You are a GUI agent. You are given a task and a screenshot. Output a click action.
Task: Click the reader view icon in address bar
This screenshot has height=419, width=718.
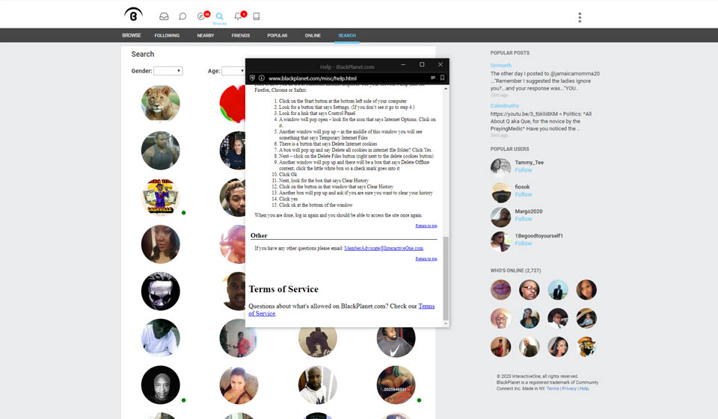pos(432,78)
